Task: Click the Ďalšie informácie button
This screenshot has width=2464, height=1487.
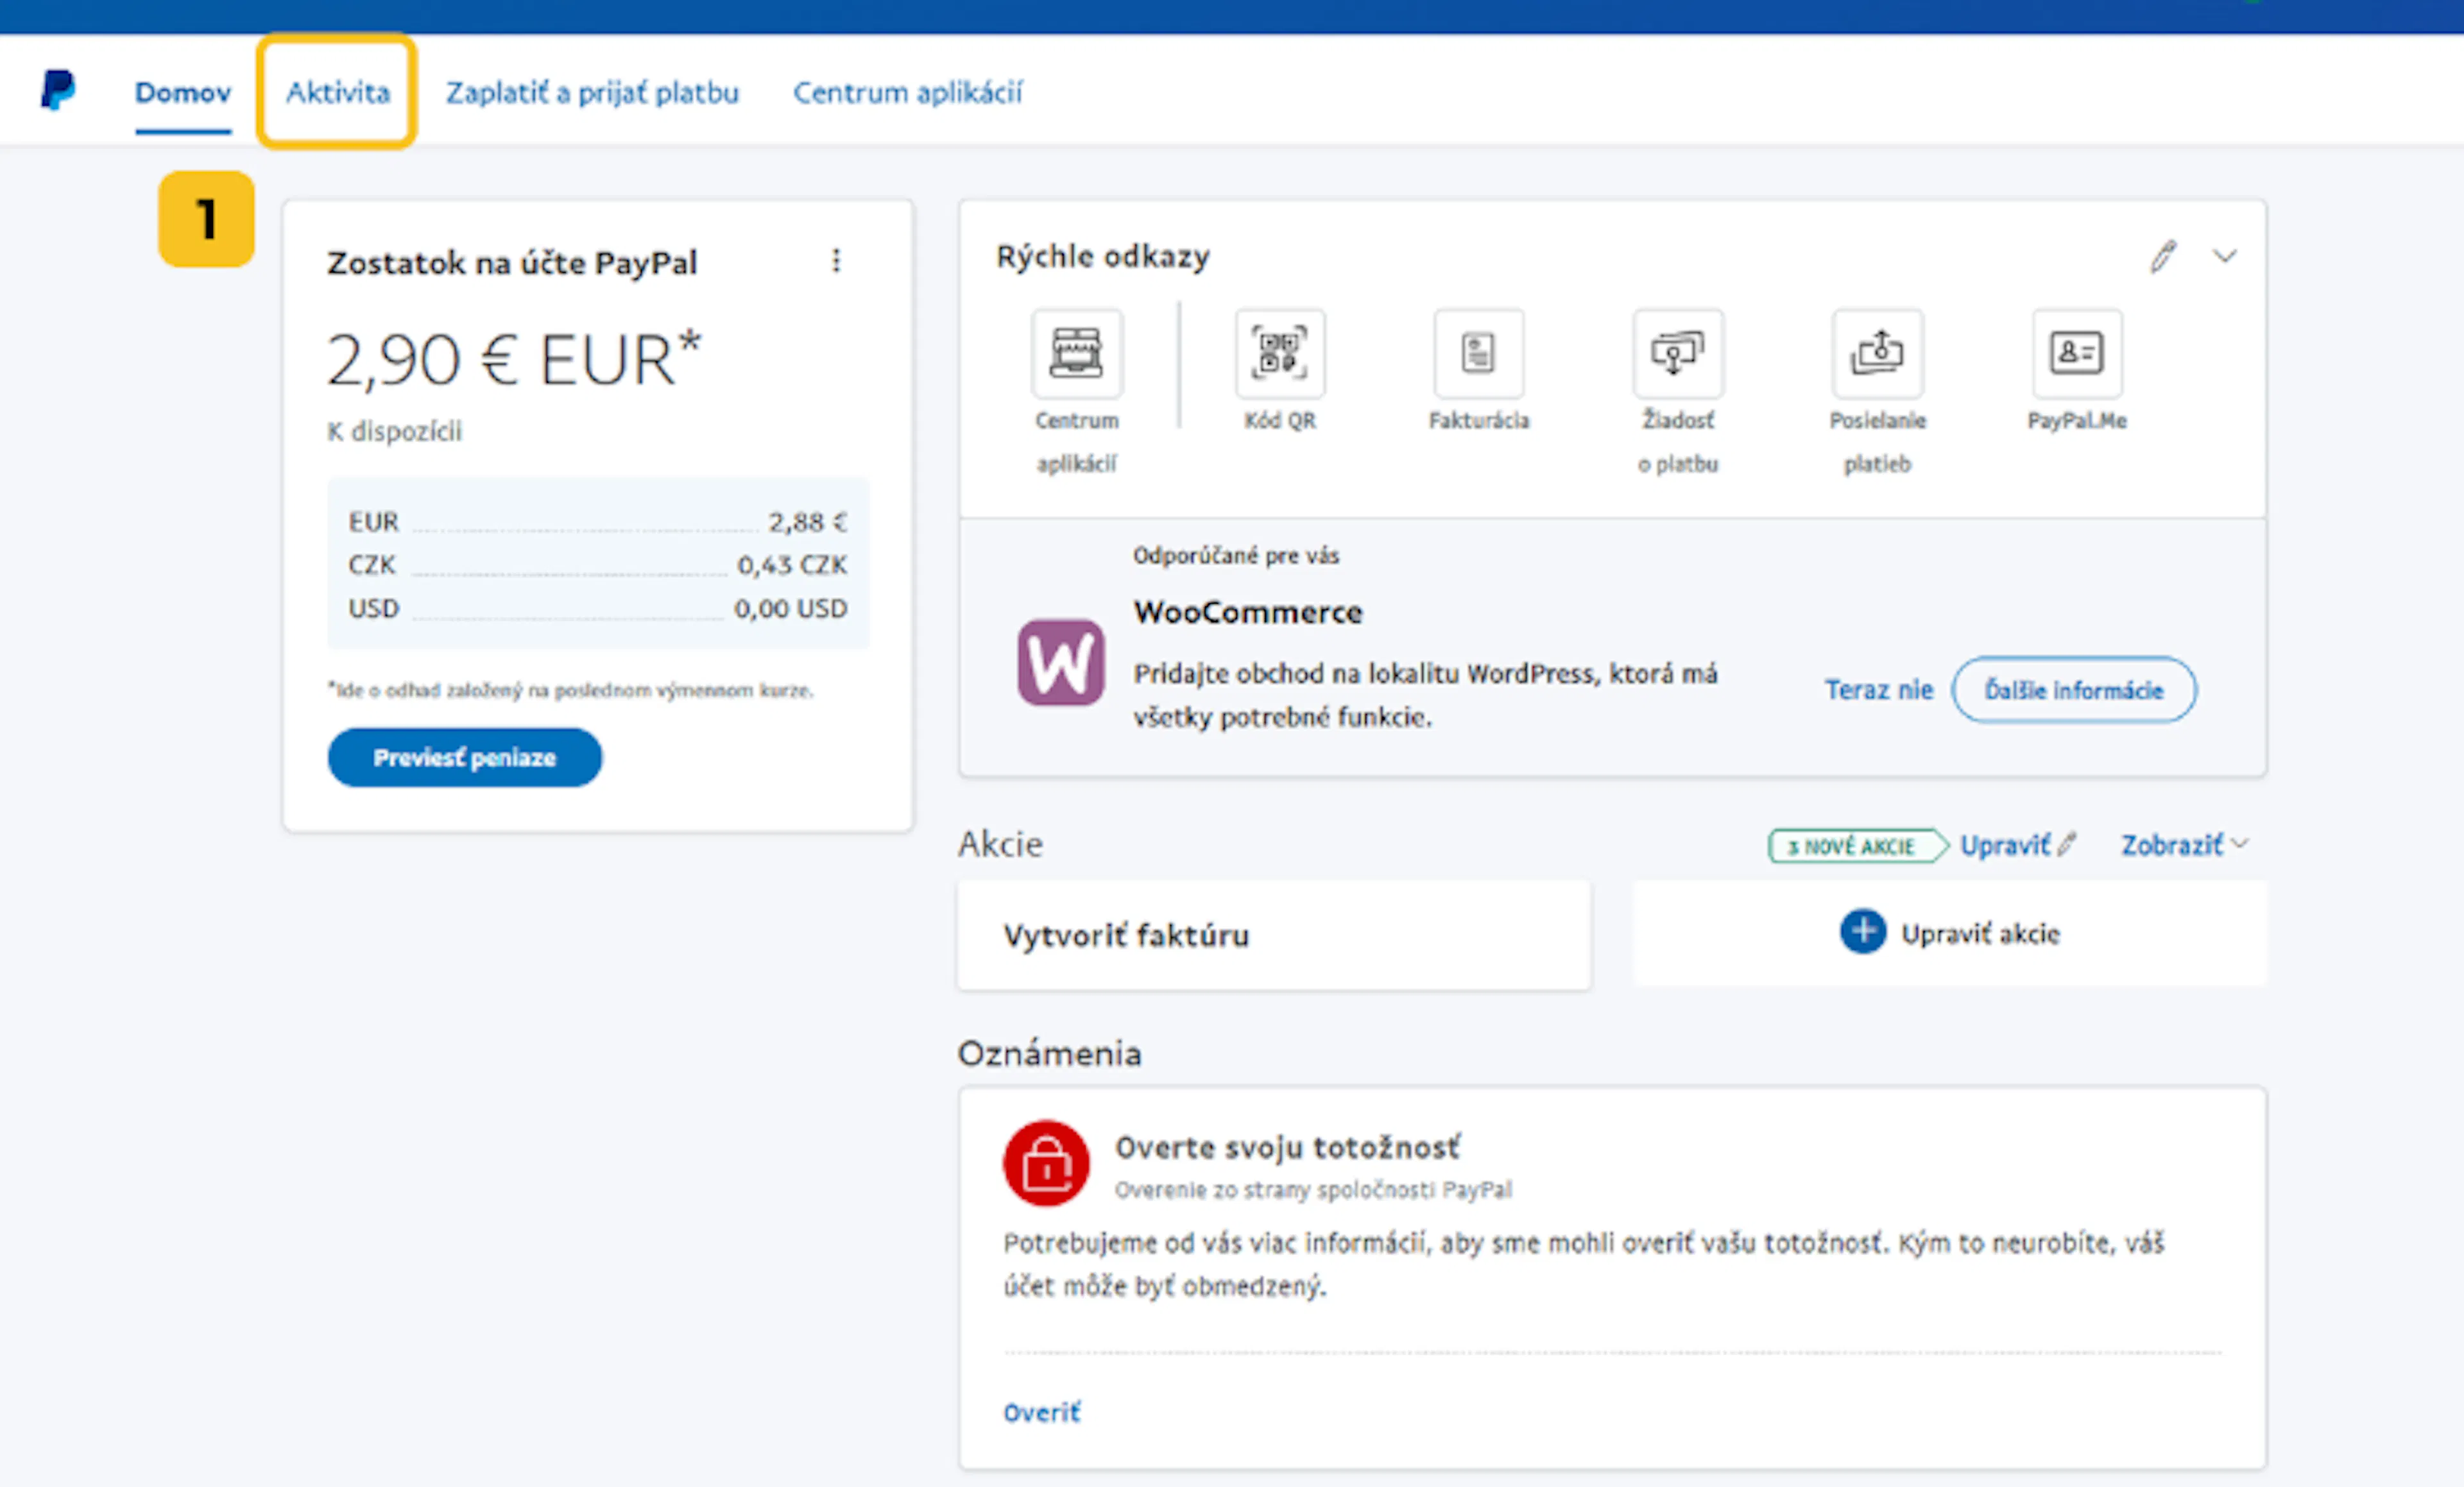Action: [x=2073, y=690]
